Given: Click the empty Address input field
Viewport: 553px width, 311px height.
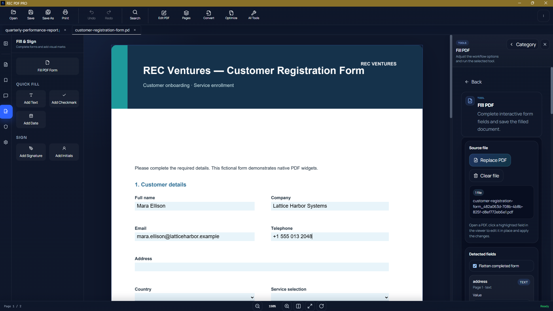Looking at the screenshot, I should point(262,267).
